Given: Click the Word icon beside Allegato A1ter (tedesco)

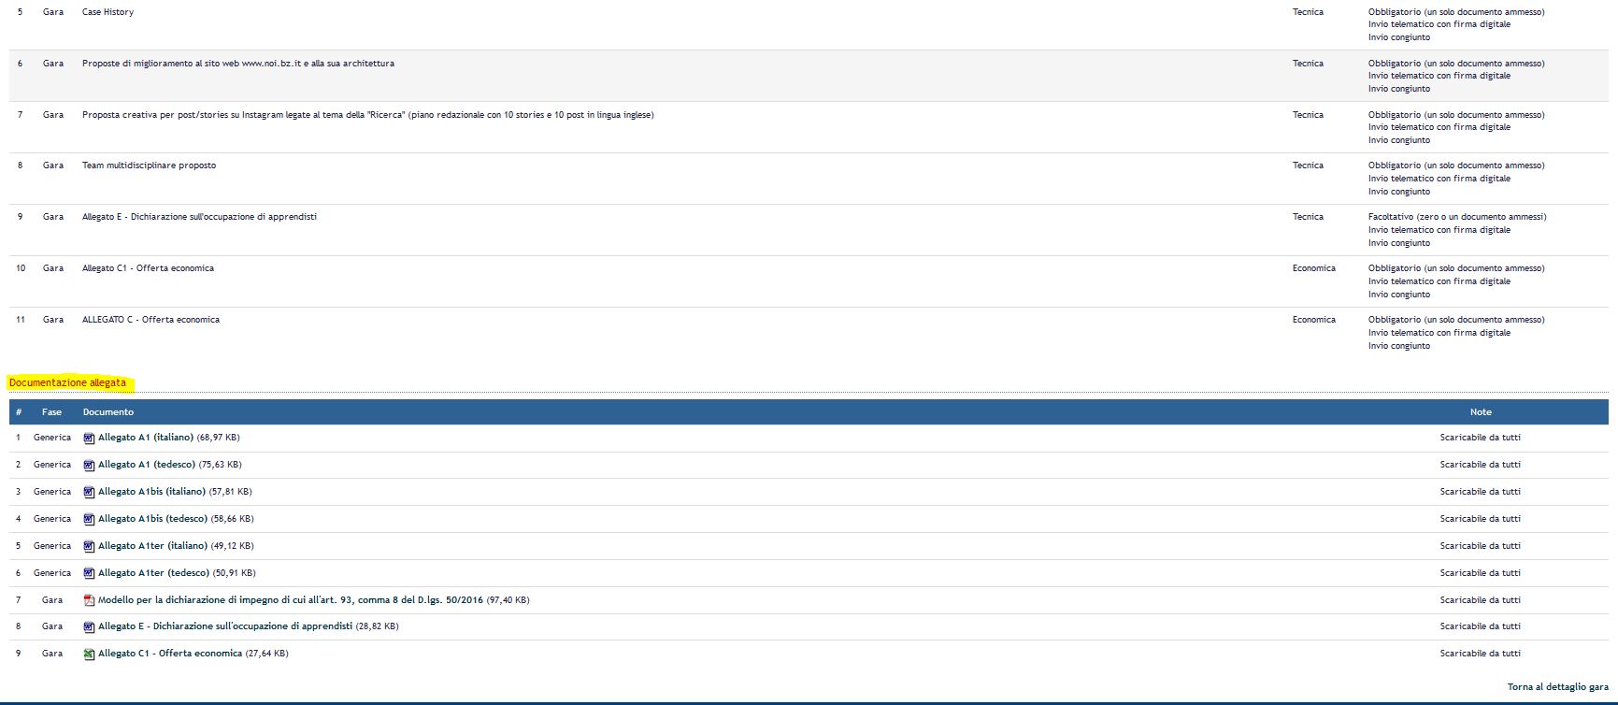Looking at the screenshot, I should point(89,573).
